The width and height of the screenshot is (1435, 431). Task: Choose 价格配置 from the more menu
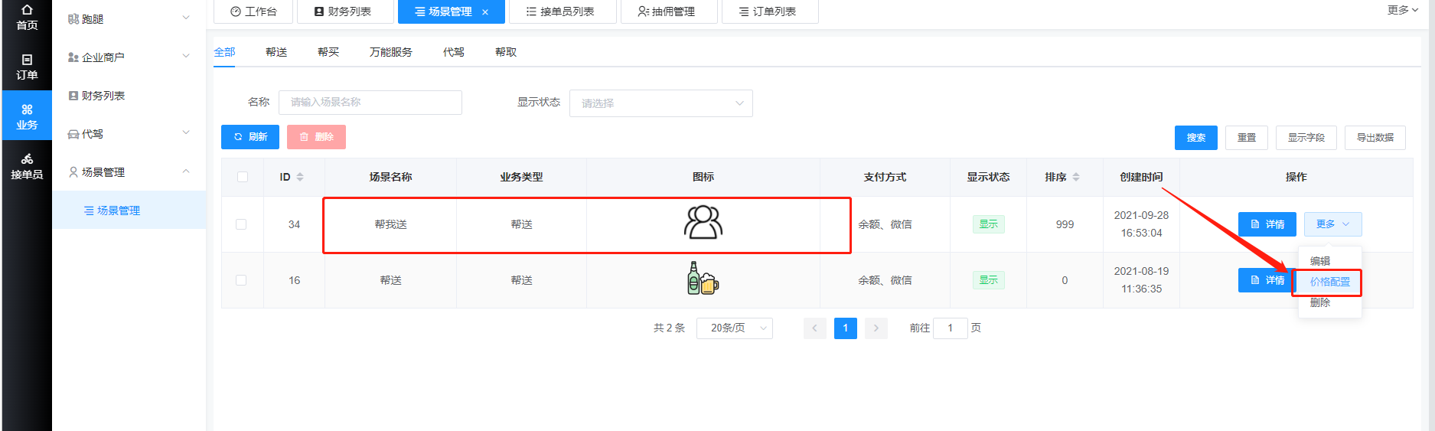[x=1330, y=282]
